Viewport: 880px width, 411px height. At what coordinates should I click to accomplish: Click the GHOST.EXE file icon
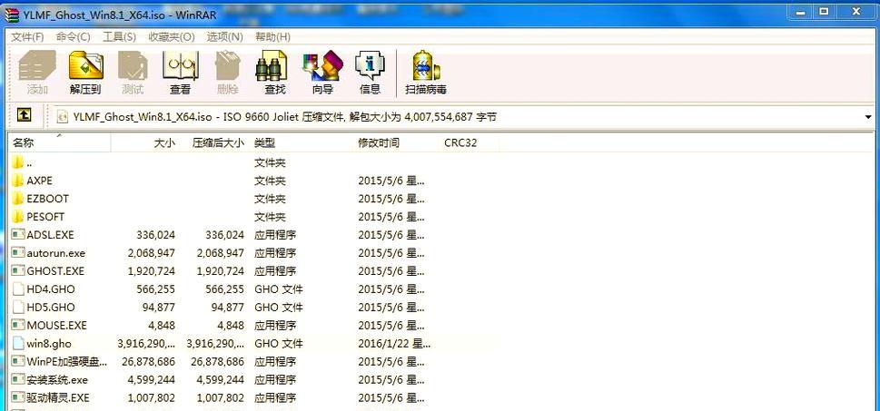[18, 270]
